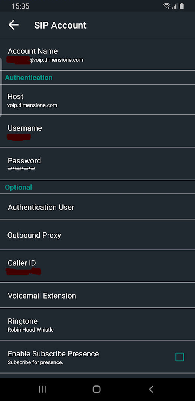
Task: Open the Outbound Proxy option
Action: click(97, 235)
